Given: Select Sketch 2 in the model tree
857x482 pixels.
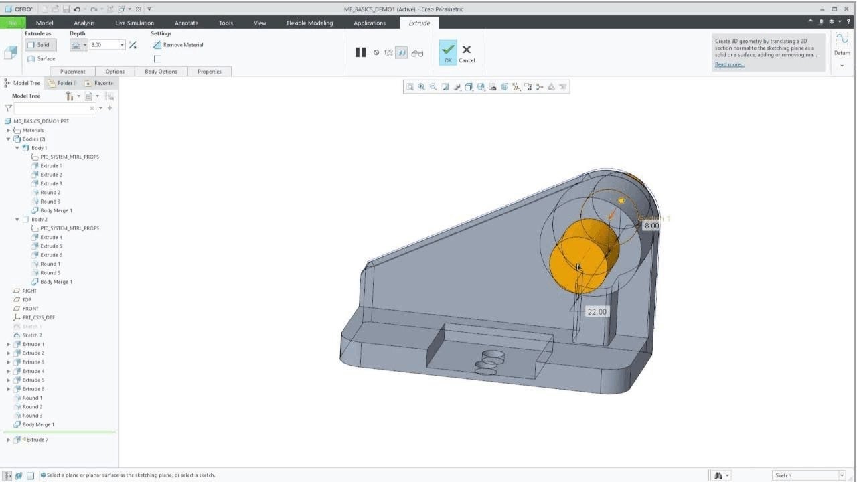Looking at the screenshot, I should click(x=32, y=335).
